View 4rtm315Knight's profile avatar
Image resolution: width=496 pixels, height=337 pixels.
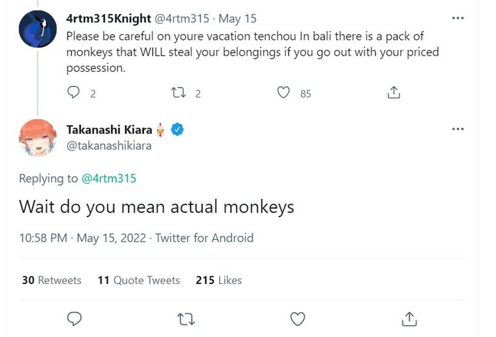(38, 29)
